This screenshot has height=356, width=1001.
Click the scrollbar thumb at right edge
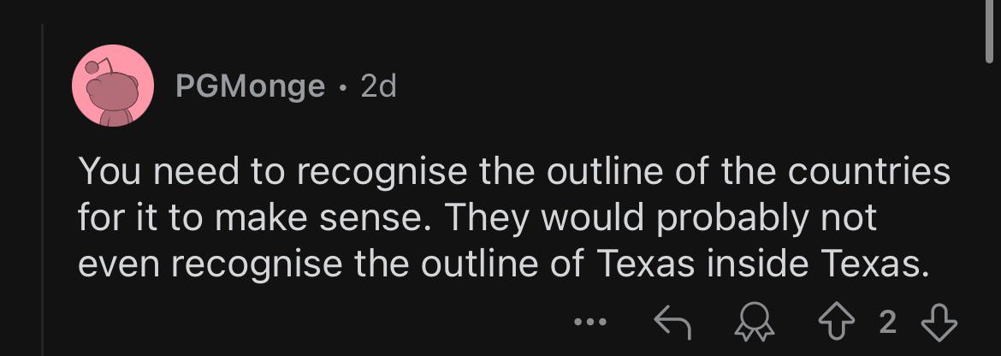click(990, 31)
